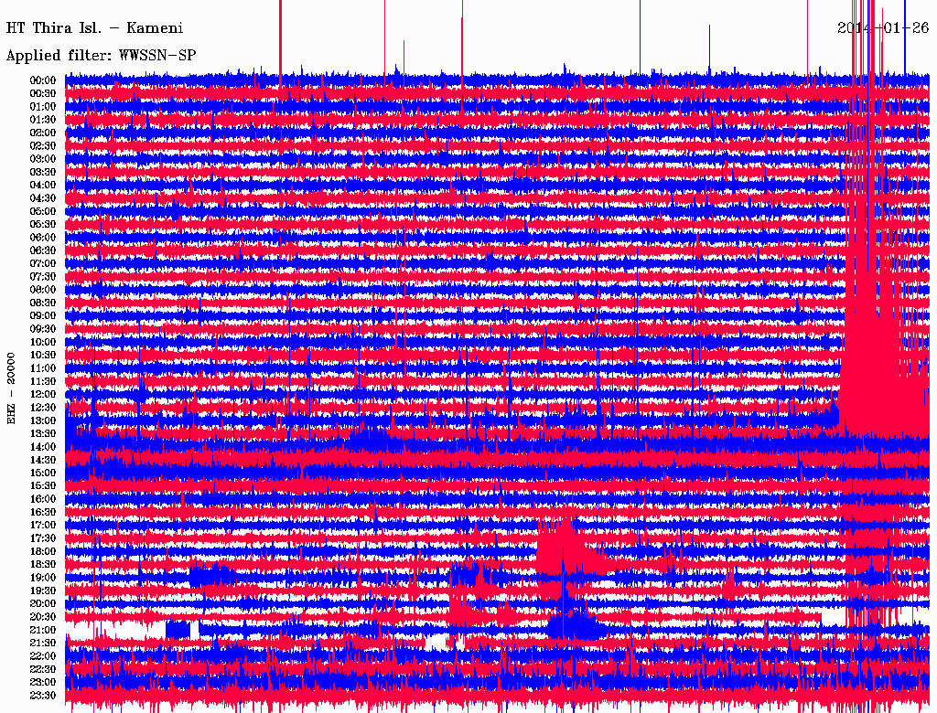Select the 15:00 time label
Screen dimensions: 937x713
(x=43, y=473)
